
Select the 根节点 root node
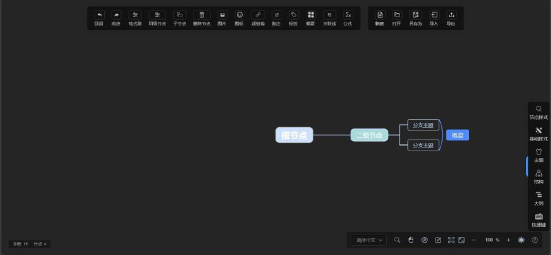coord(294,135)
